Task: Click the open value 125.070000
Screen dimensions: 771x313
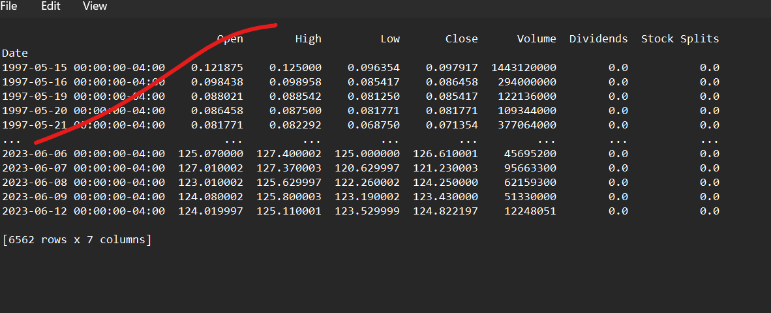Action: tap(210, 153)
